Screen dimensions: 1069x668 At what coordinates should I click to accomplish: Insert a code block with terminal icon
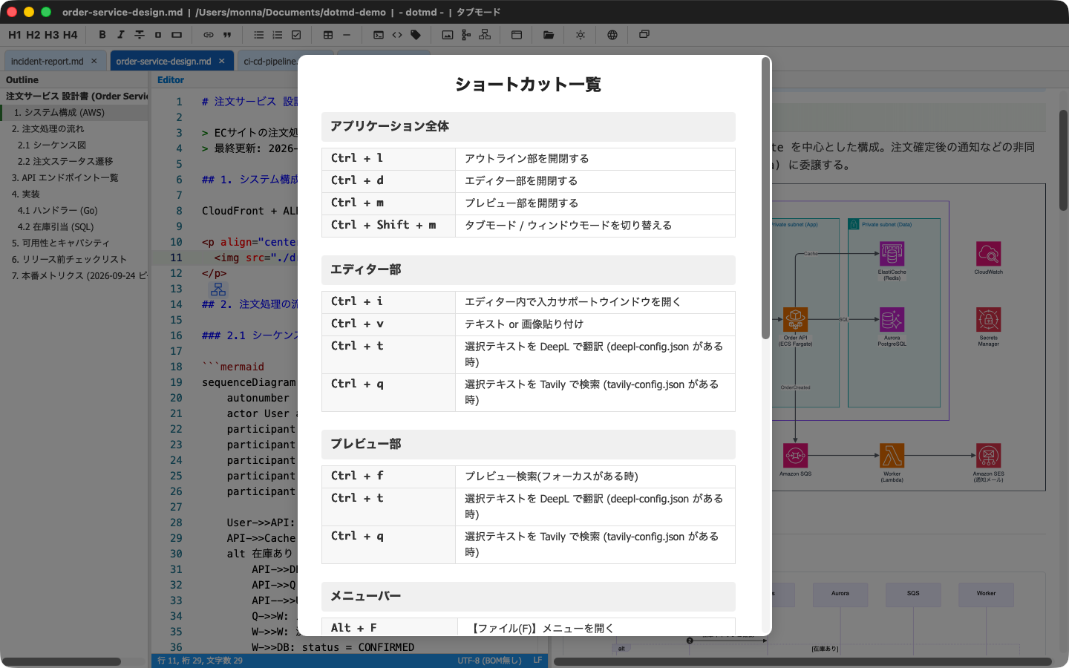point(379,35)
